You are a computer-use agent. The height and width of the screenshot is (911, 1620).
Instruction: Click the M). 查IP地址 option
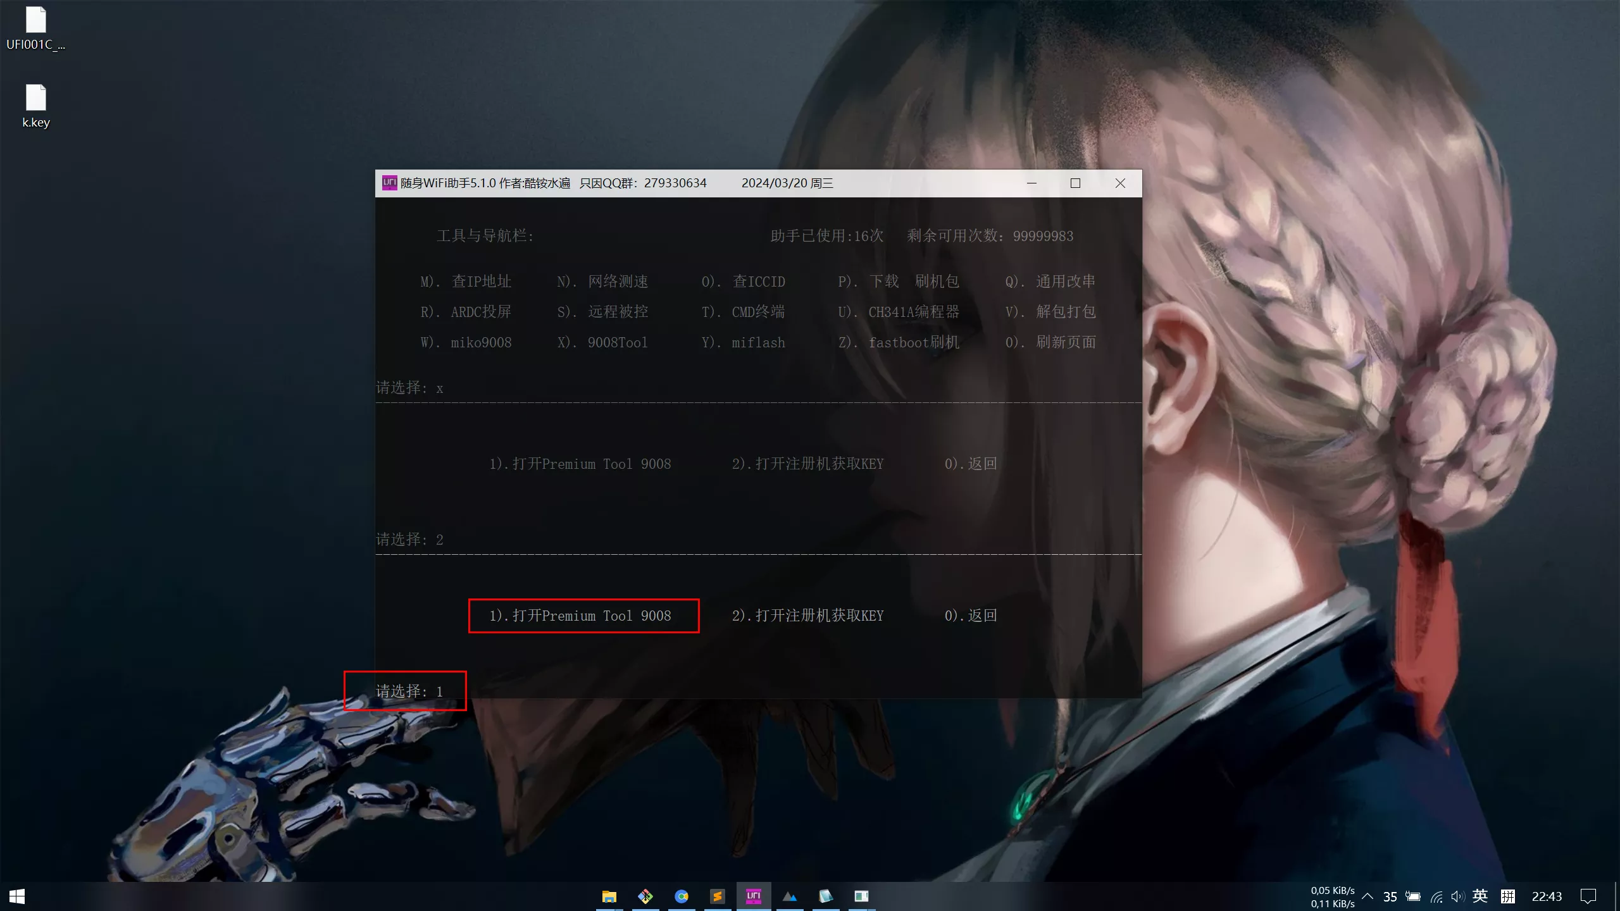click(466, 282)
